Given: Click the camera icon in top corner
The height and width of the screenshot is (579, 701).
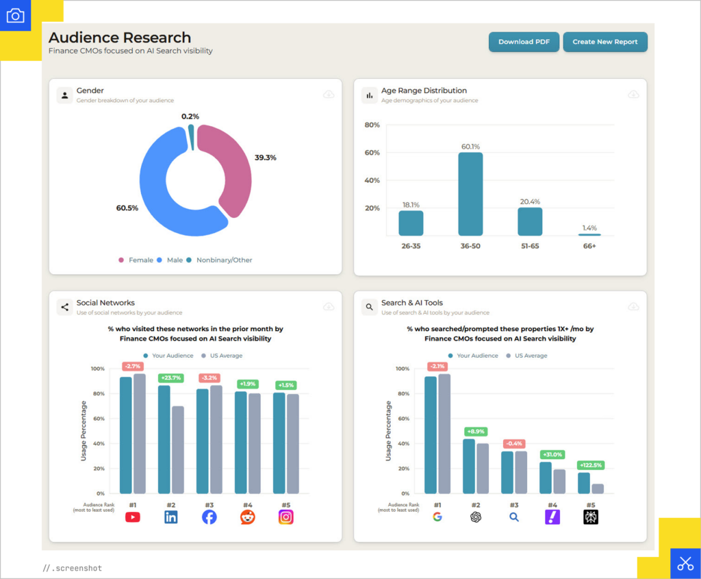Looking at the screenshot, I should coord(15,16).
